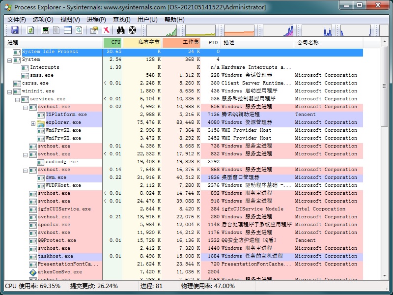
Task: Collapse the System process tree node
Action: tap(9, 60)
